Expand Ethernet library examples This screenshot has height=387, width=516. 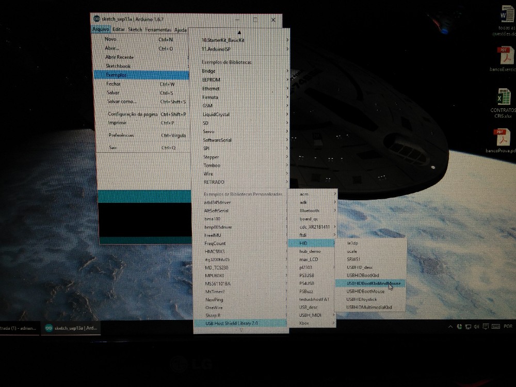[239, 89]
